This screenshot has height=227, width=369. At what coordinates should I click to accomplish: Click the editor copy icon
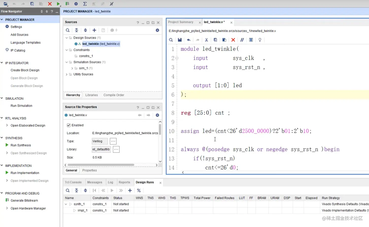215,40
